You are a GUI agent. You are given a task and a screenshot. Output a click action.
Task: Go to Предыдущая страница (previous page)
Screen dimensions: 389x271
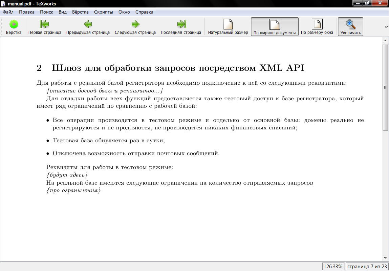click(88, 26)
